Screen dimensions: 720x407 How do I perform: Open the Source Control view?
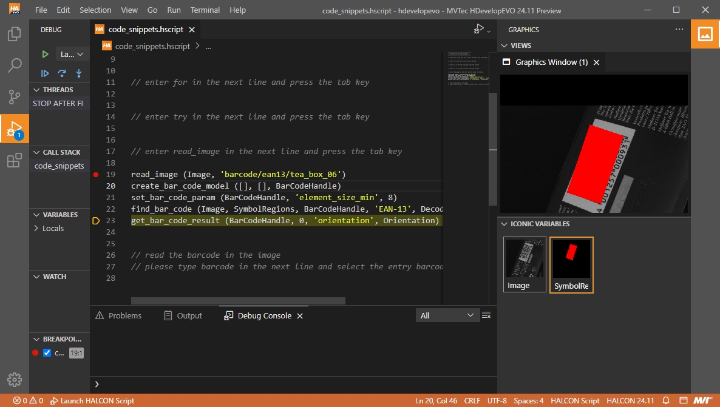(15, 97)
